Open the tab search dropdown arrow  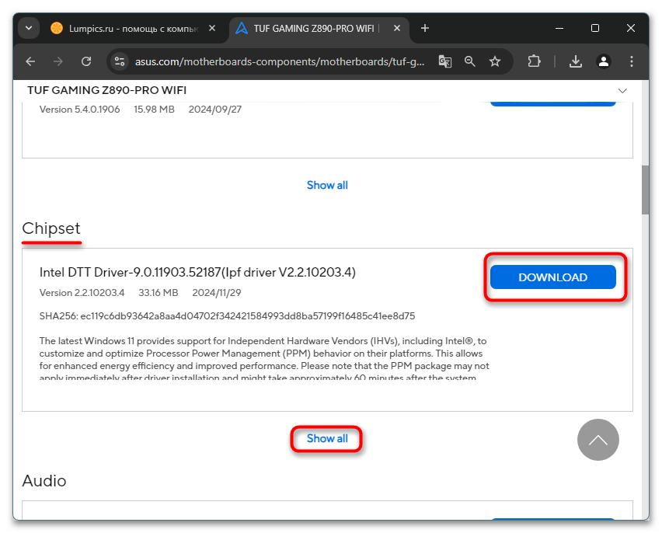(x=29, y=28)
